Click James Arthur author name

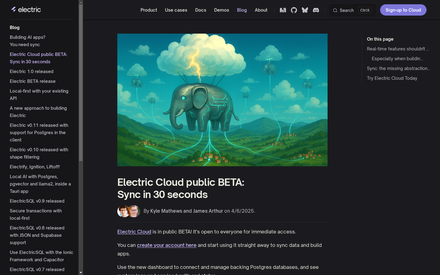208,211
